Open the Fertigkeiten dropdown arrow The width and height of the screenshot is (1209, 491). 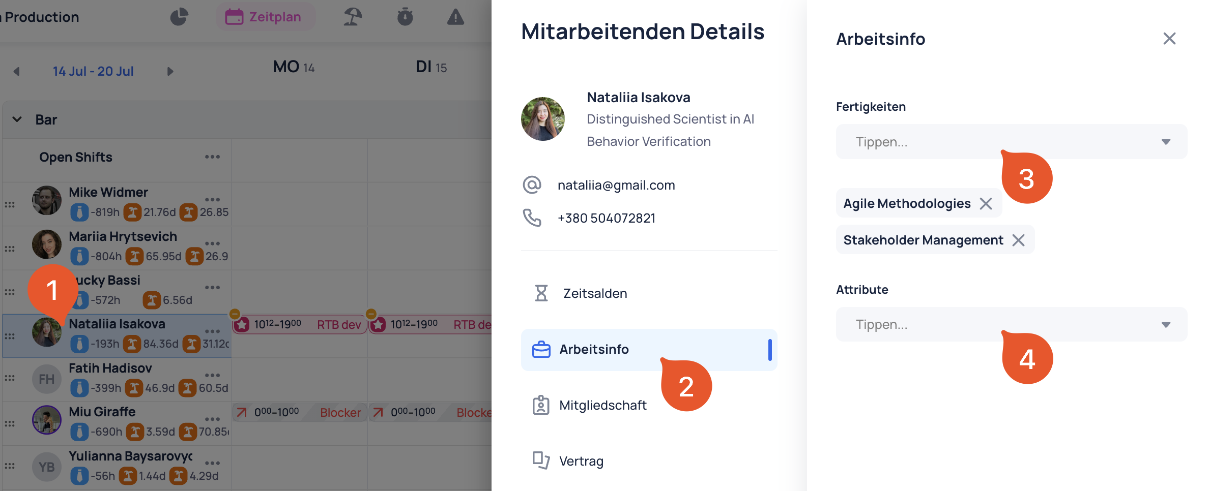point(1166,142)
